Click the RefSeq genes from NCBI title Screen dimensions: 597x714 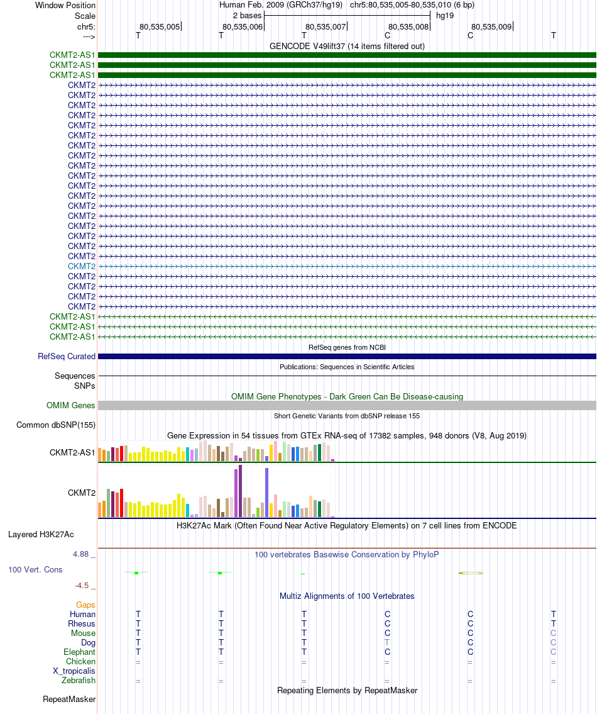347,347
